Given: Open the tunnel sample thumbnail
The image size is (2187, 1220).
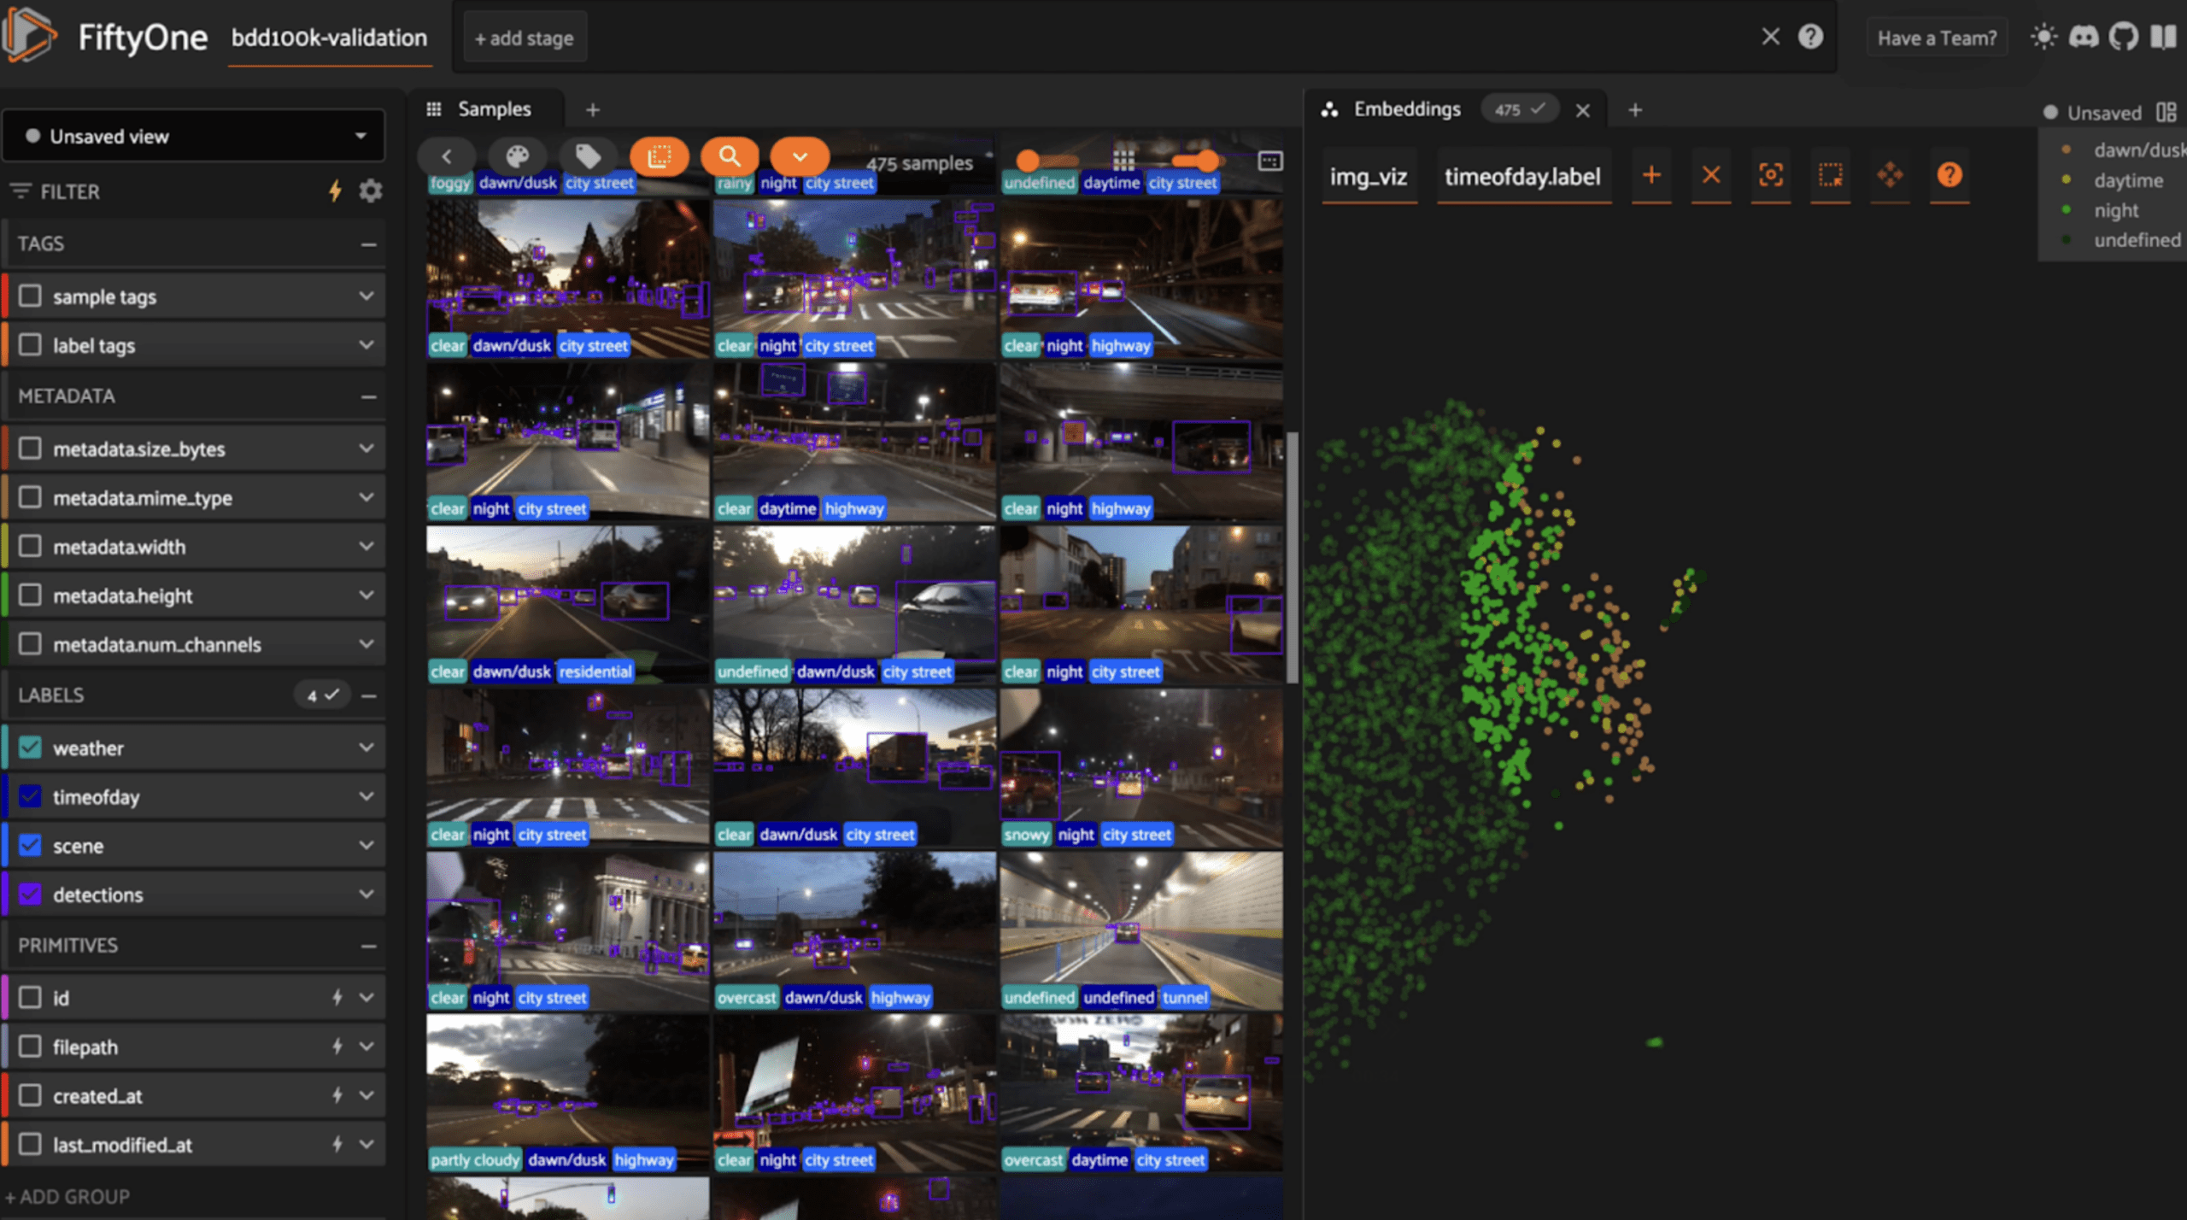Looking at the screenshot, I should click(x=1141, y=930).
